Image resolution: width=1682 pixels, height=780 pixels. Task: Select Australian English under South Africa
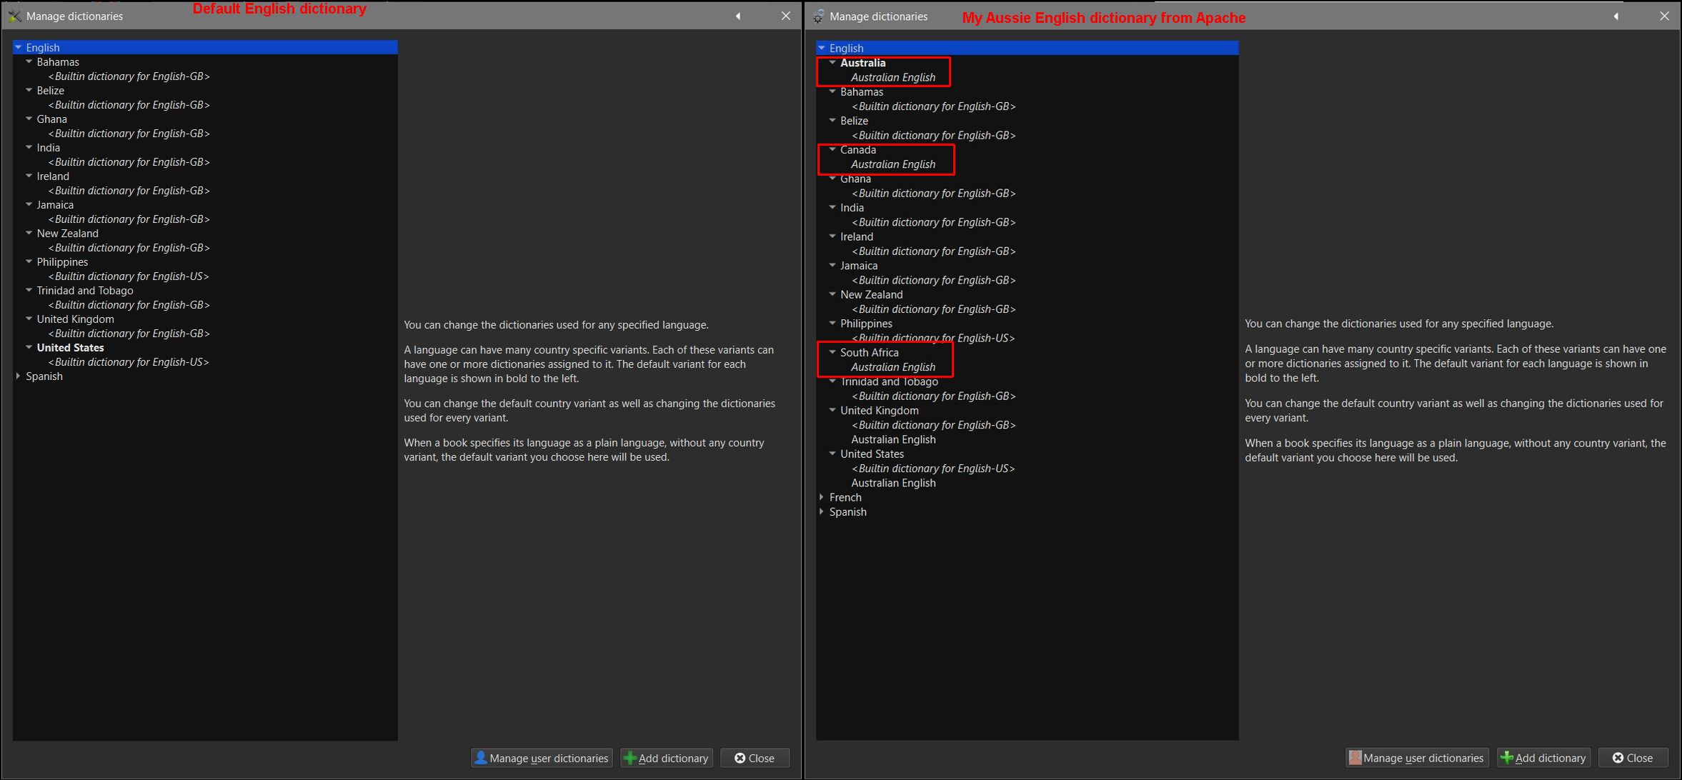pyautogui.click(x=892, y=367)
